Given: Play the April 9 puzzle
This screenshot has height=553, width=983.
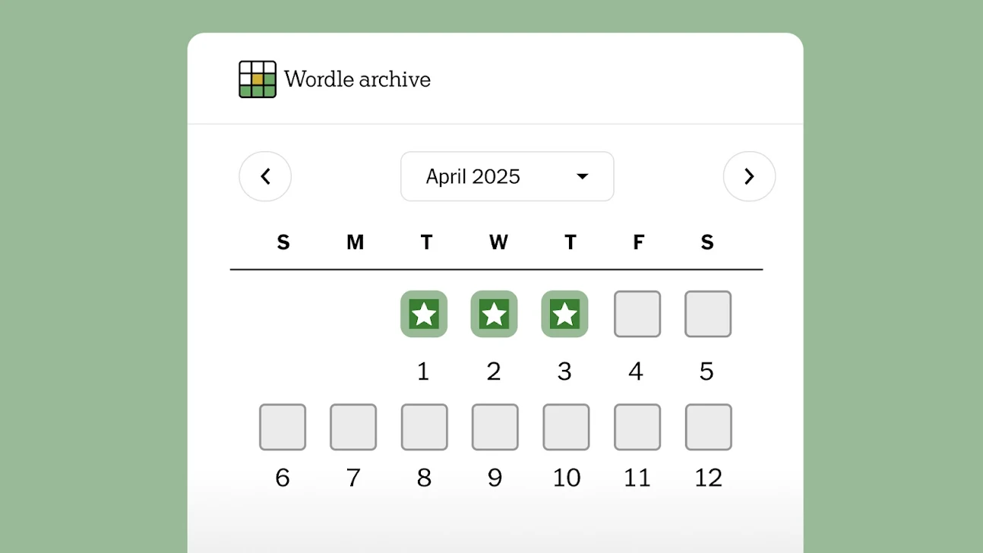Looking at the screenshot, I should 495,427.
